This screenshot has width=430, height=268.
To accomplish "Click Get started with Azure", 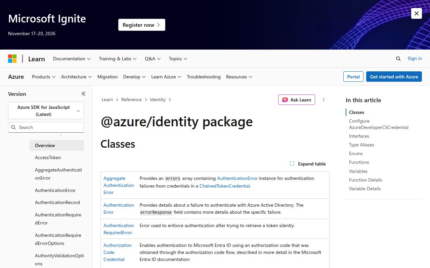I will (x=394, y=77).
